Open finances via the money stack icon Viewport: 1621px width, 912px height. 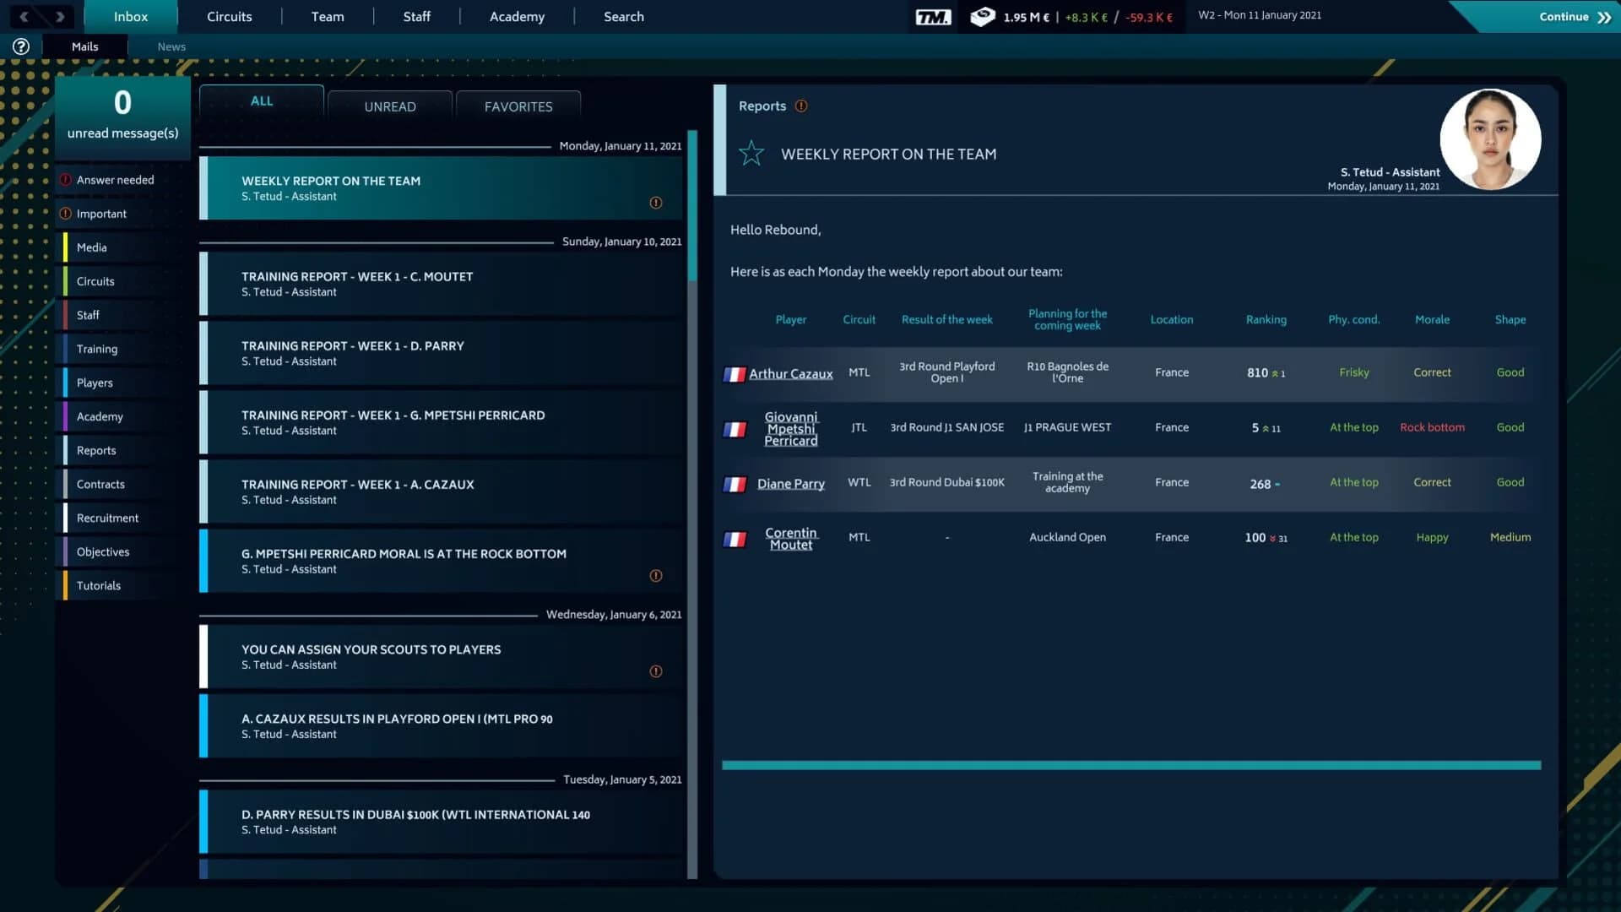coord(982,16)
